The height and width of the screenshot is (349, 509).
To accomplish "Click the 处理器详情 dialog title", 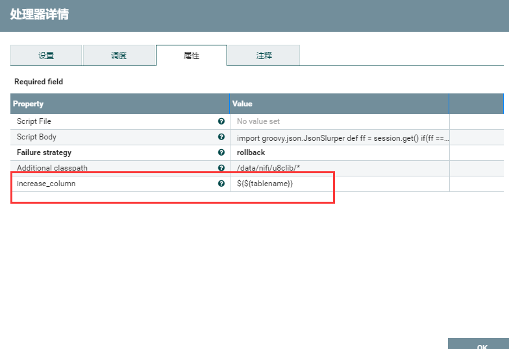I will tap(40, 14).
